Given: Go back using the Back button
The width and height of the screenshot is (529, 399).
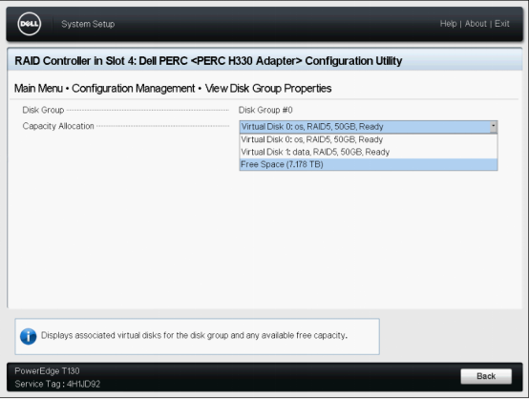Looking at the screenshot, I should tap(486, 376).
